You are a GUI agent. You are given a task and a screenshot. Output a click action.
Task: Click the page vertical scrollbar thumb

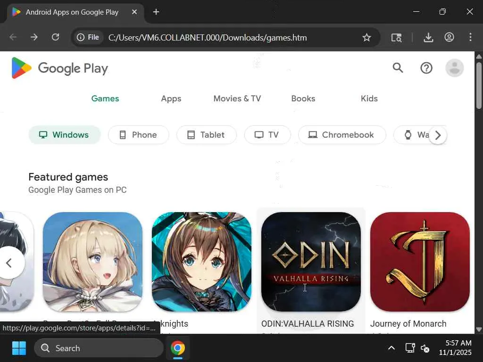pos(479,86)
